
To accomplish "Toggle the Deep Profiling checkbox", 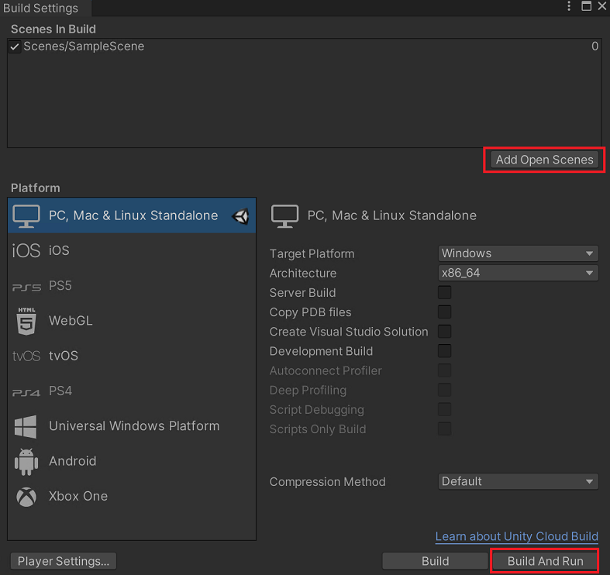I will pos(444,390).
